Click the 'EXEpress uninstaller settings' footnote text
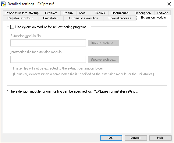 click(73, 91)
